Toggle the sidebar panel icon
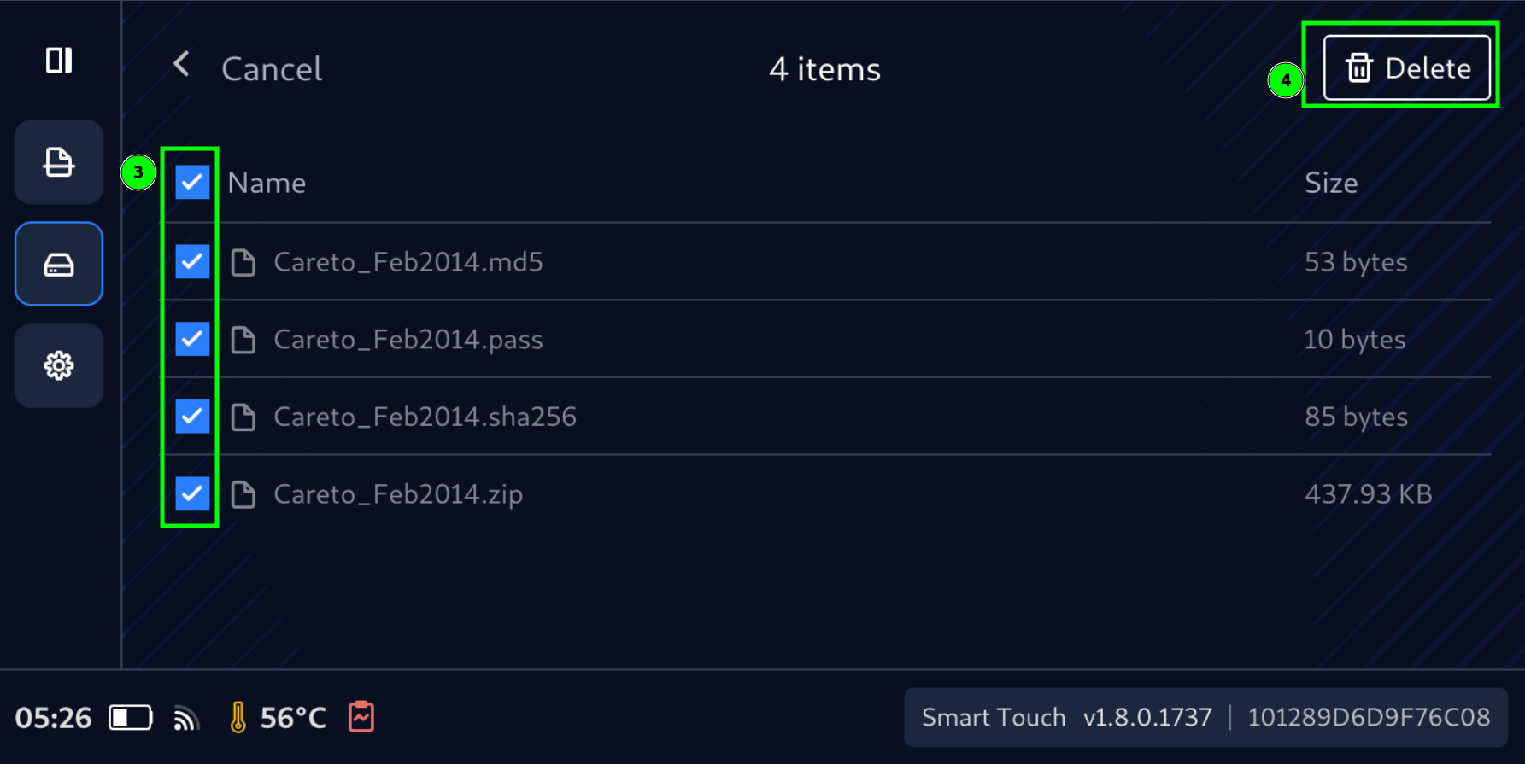The image size is (1525, 764). (59, 61)
